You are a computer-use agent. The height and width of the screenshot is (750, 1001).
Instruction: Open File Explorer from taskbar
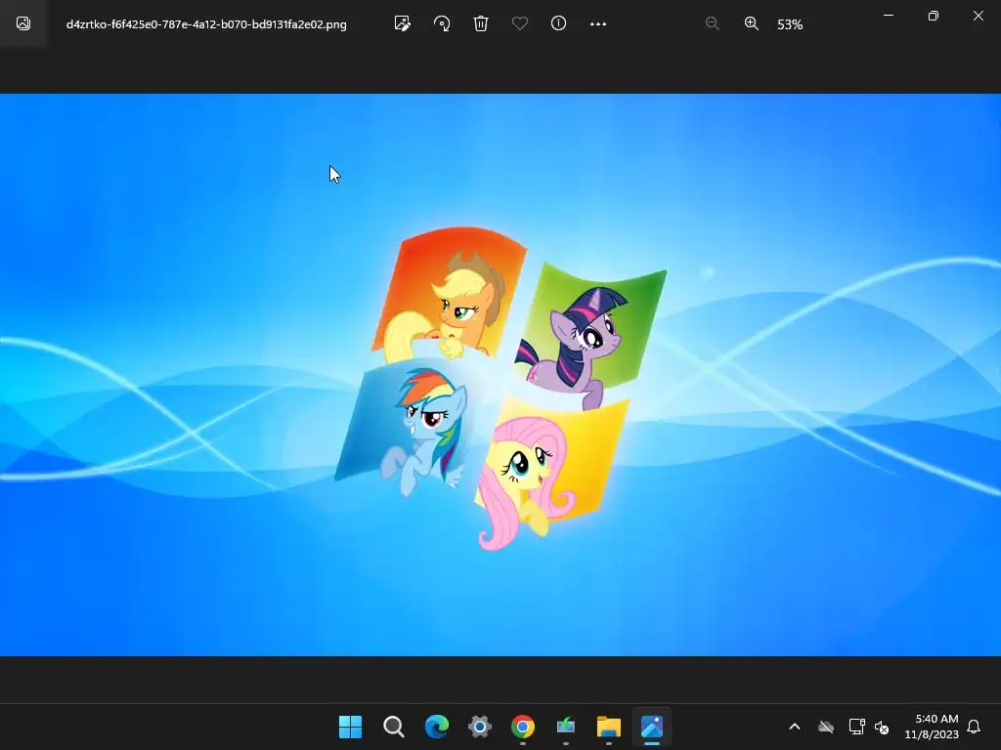[608, 727]
